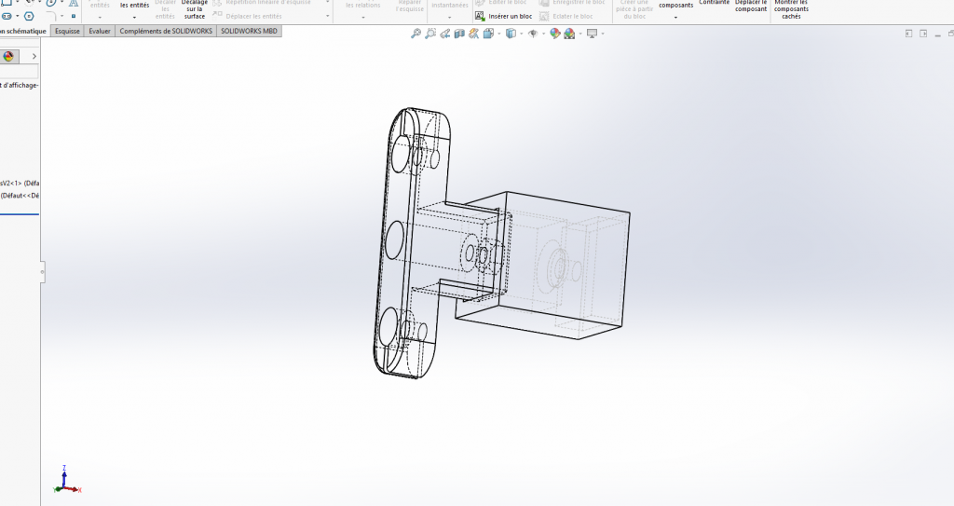
Task: Click the sketch fillet tool icon
Action: coord(51,16)
